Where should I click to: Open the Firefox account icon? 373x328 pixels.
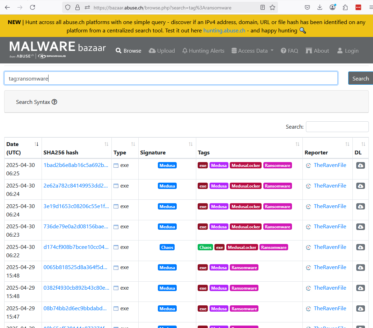(332, 8)
